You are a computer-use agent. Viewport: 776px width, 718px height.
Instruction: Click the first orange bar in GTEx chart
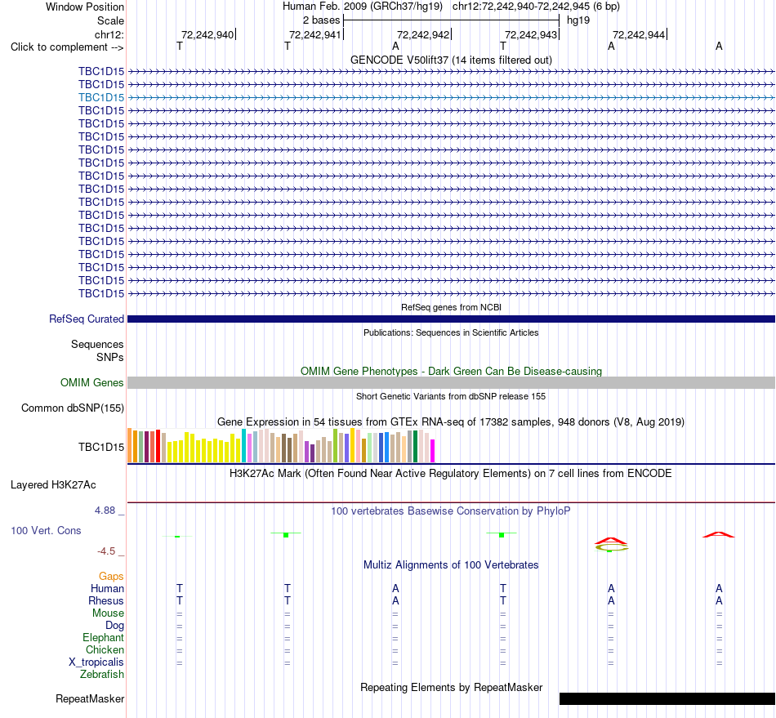(x=130, y=445)
